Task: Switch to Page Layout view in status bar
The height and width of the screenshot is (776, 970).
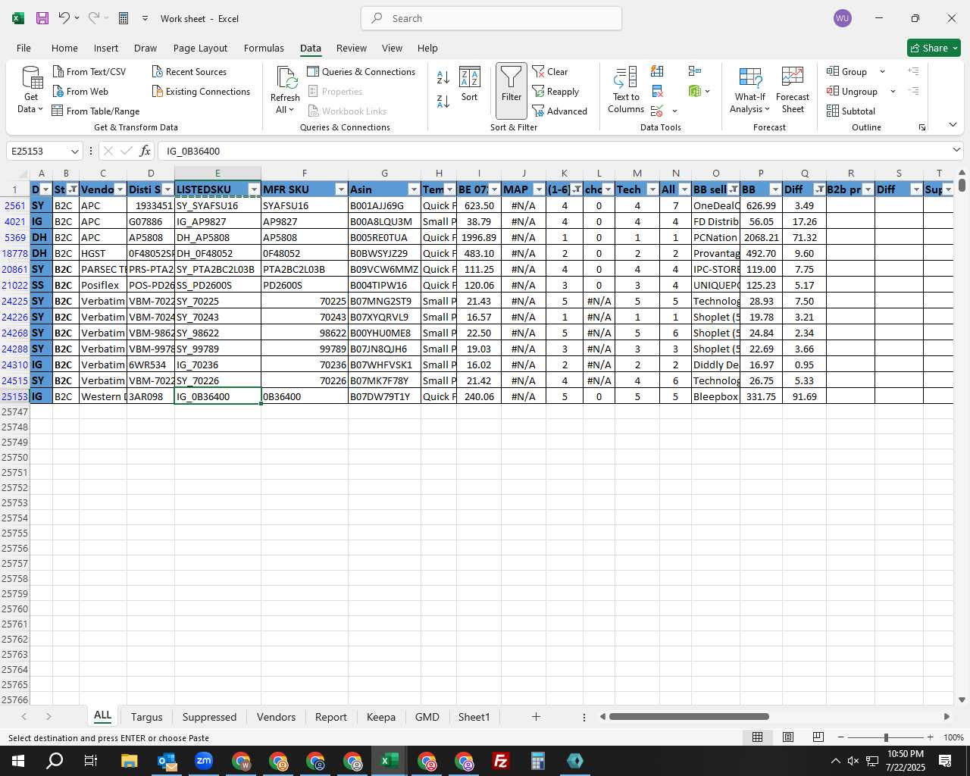Action: (788, 737)
